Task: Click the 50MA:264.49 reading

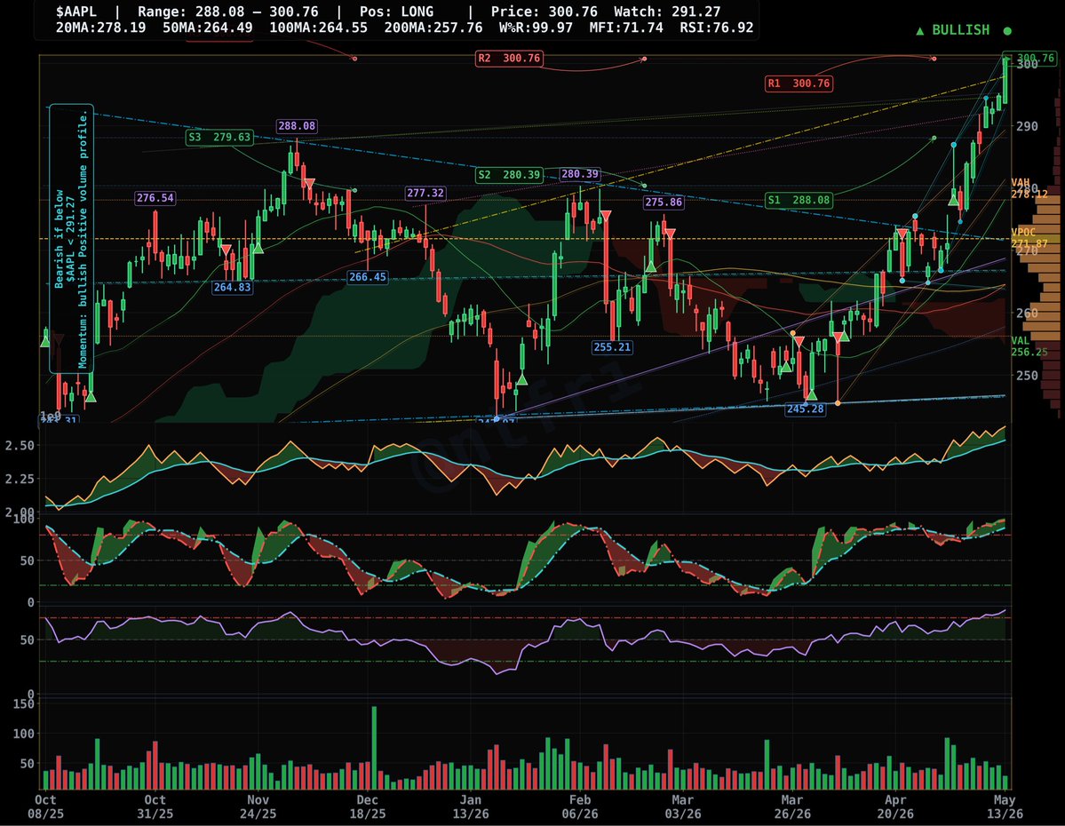Action: coord(208,28)
